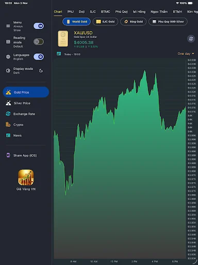Open the News section

click(x=26, y=136)
